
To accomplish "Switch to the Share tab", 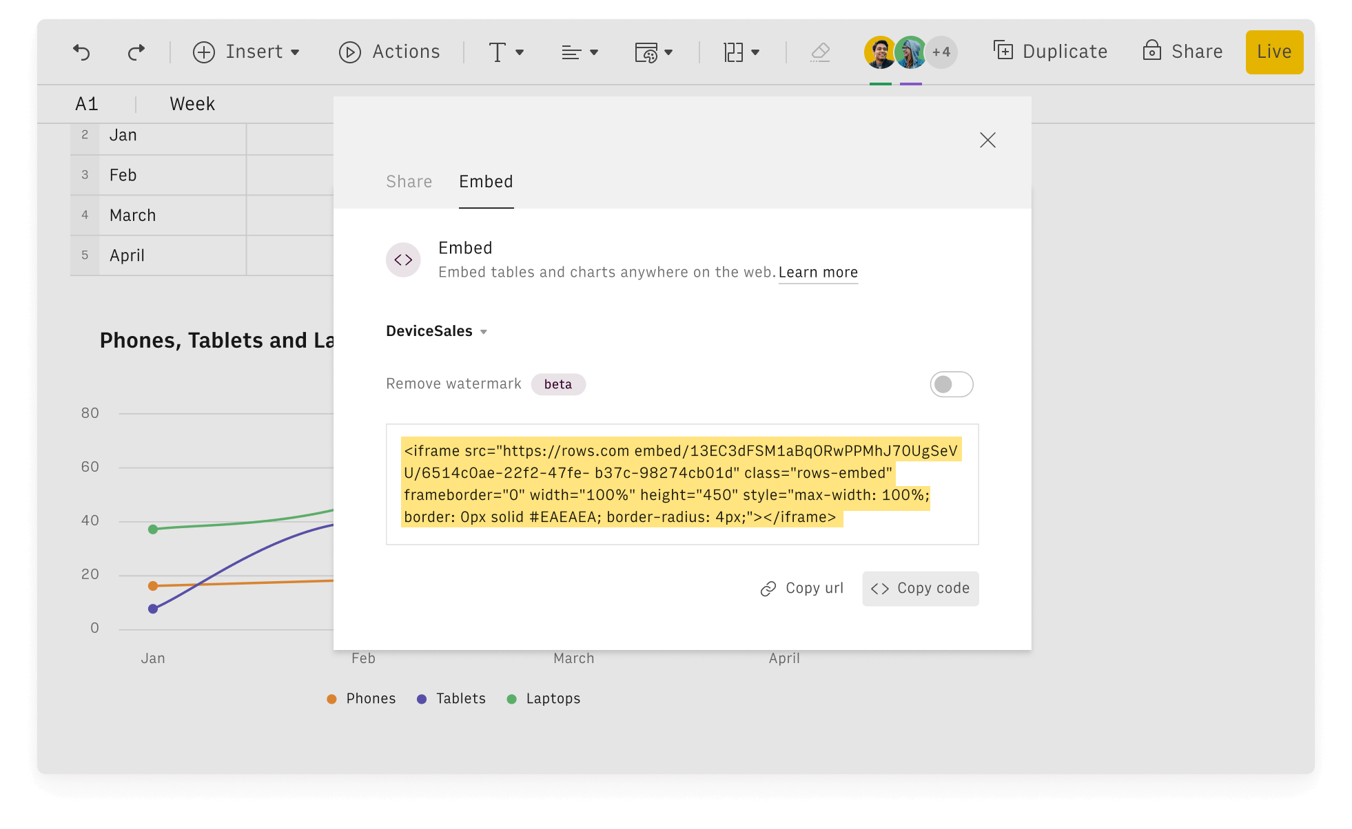I will [409, 182].
